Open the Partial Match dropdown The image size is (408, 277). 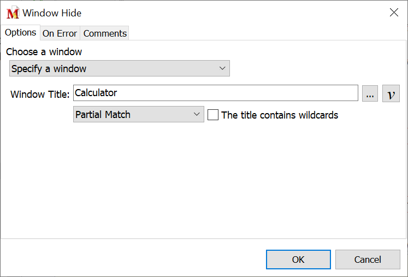click(x=138, y=115)
